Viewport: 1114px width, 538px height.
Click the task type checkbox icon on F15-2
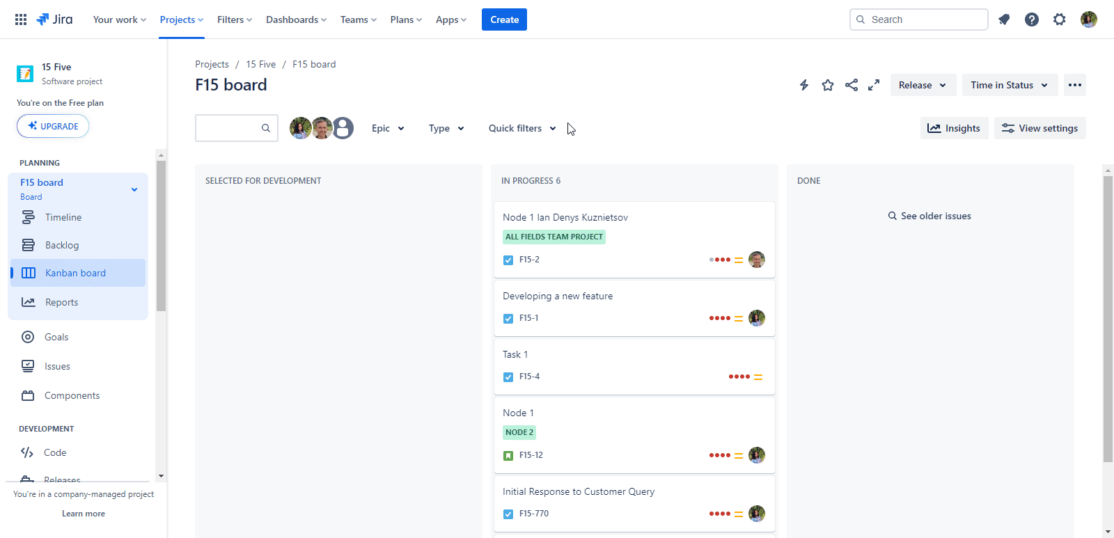(508, 260)
